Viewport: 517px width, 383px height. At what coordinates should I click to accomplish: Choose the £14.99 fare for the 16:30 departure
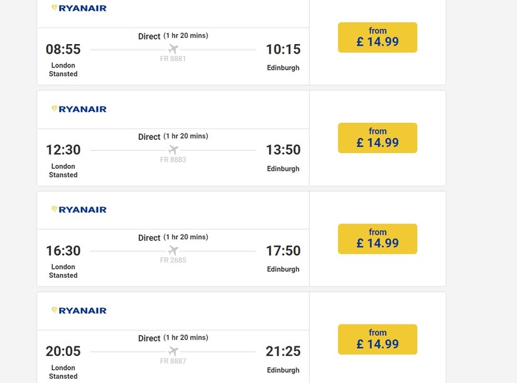(x=378, y=239)
